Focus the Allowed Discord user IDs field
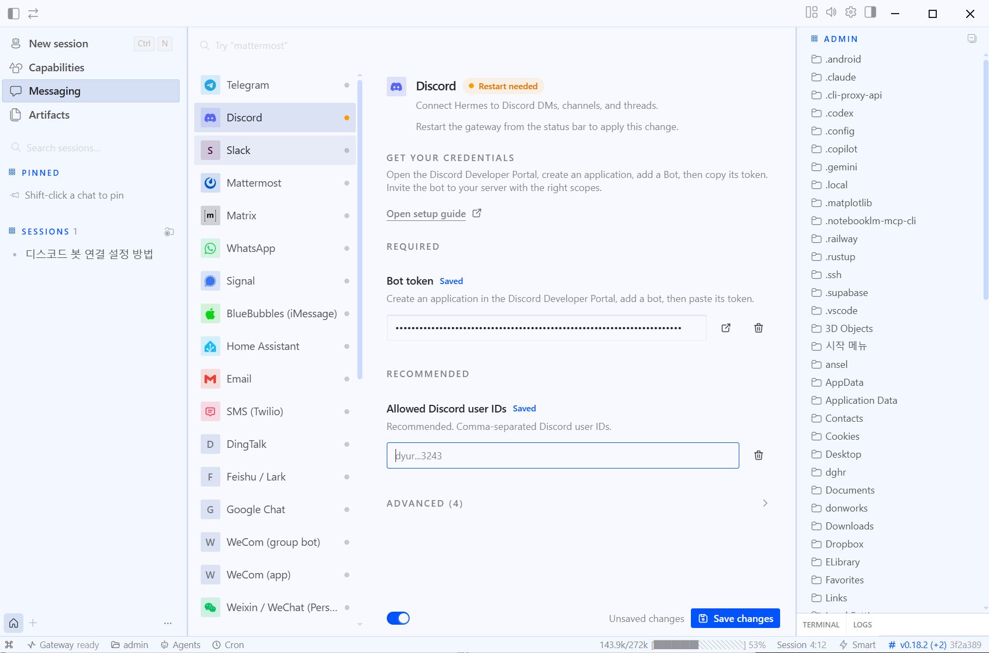The width and height of the screenshot is (989, 653). pos(563,455)
